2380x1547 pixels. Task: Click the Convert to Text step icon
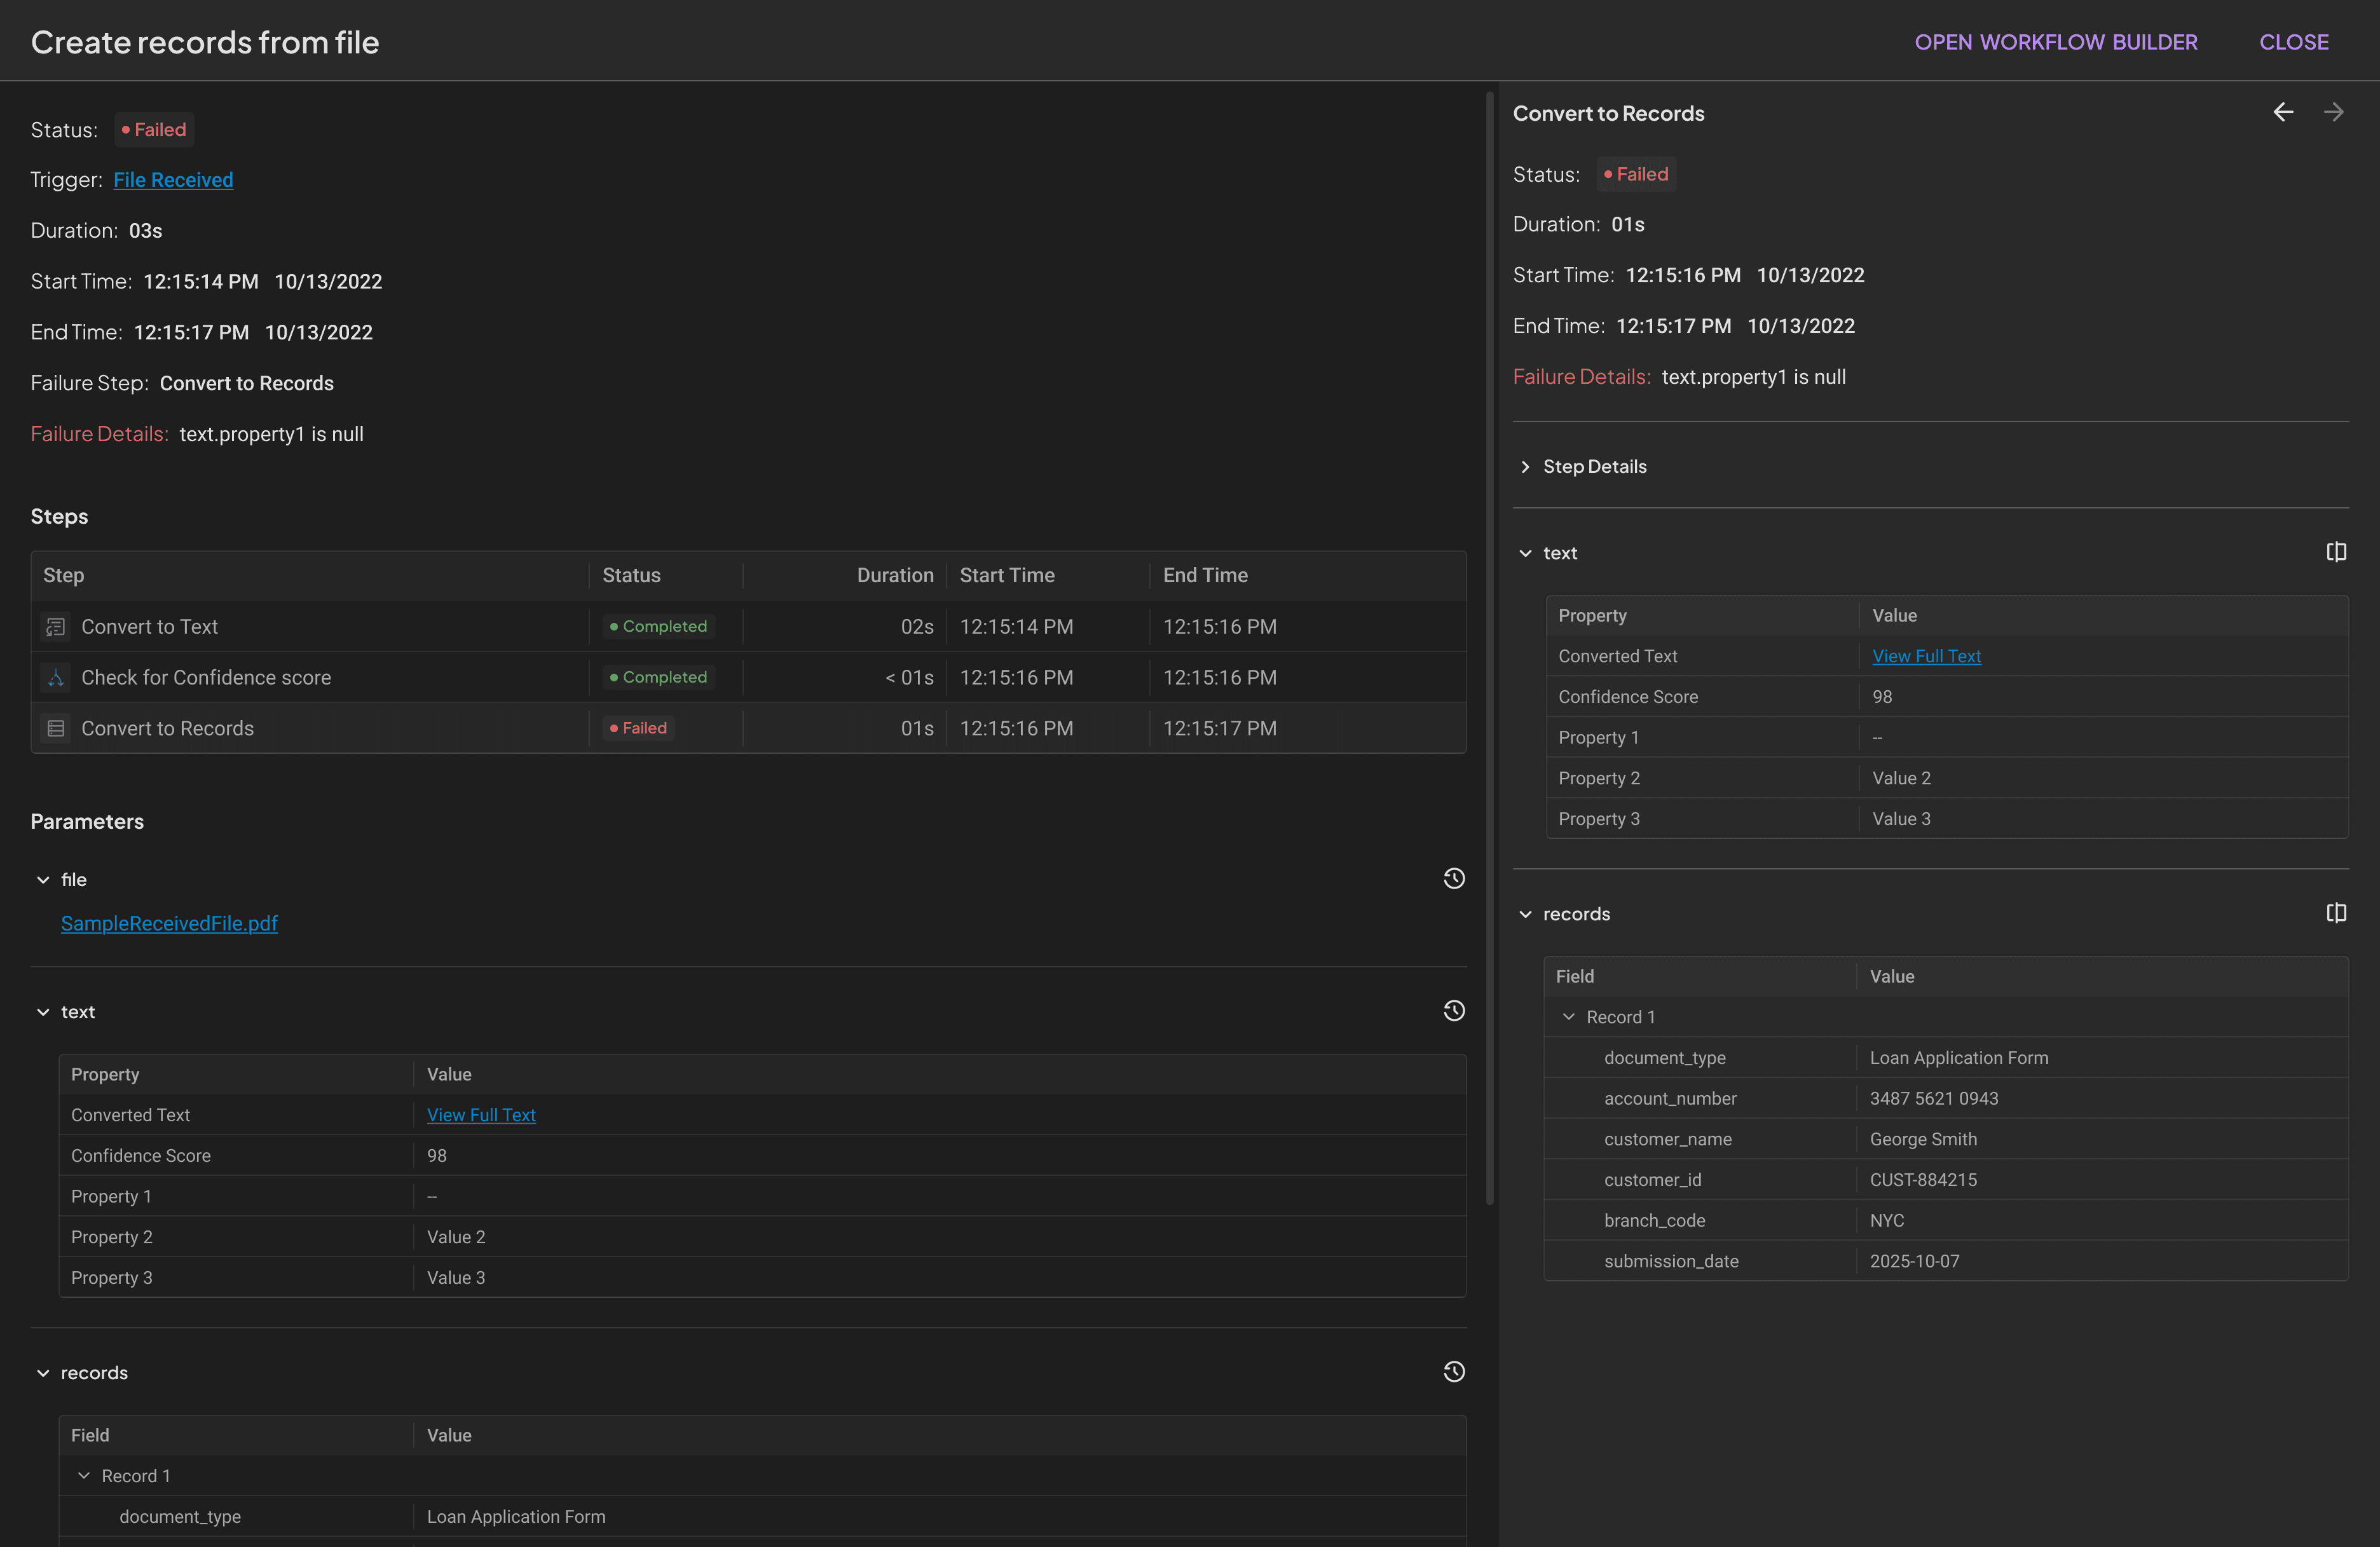55,626
